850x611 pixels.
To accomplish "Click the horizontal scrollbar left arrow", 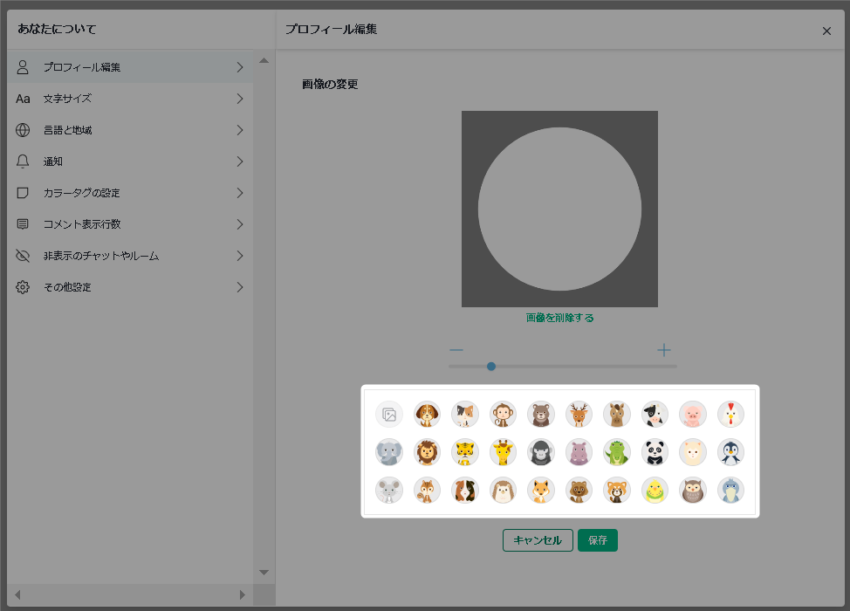I will [17, 594].
